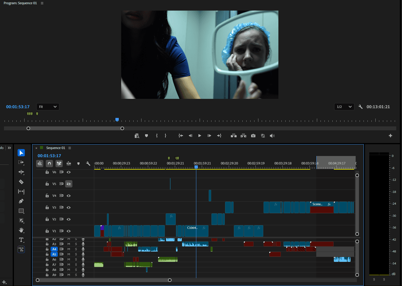Step back one frame
This screenshot has height=286, width=402.
point(190,136)
